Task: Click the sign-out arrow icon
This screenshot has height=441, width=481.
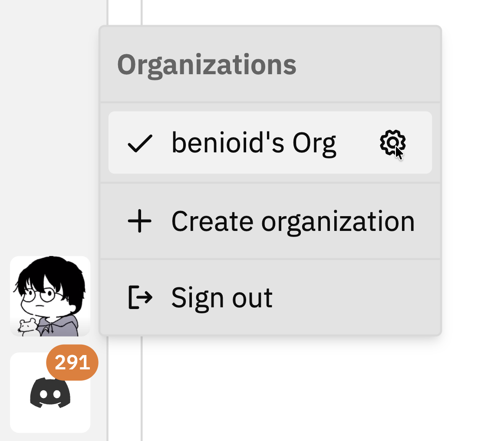Action: (x=139, y=297)
